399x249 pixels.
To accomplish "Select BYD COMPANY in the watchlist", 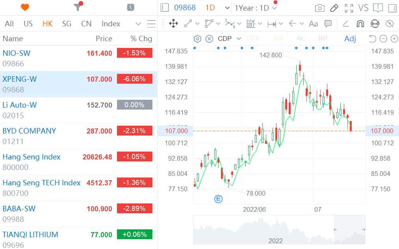I will [79, 136].
